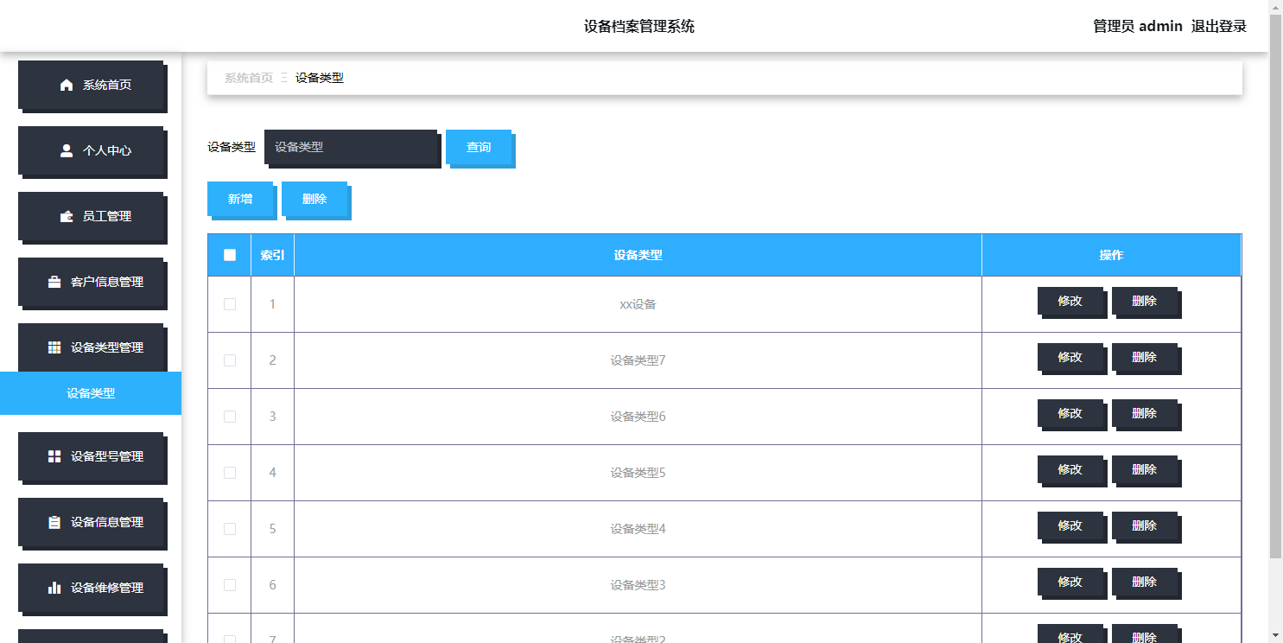Click the table cell xx设备

638,304
